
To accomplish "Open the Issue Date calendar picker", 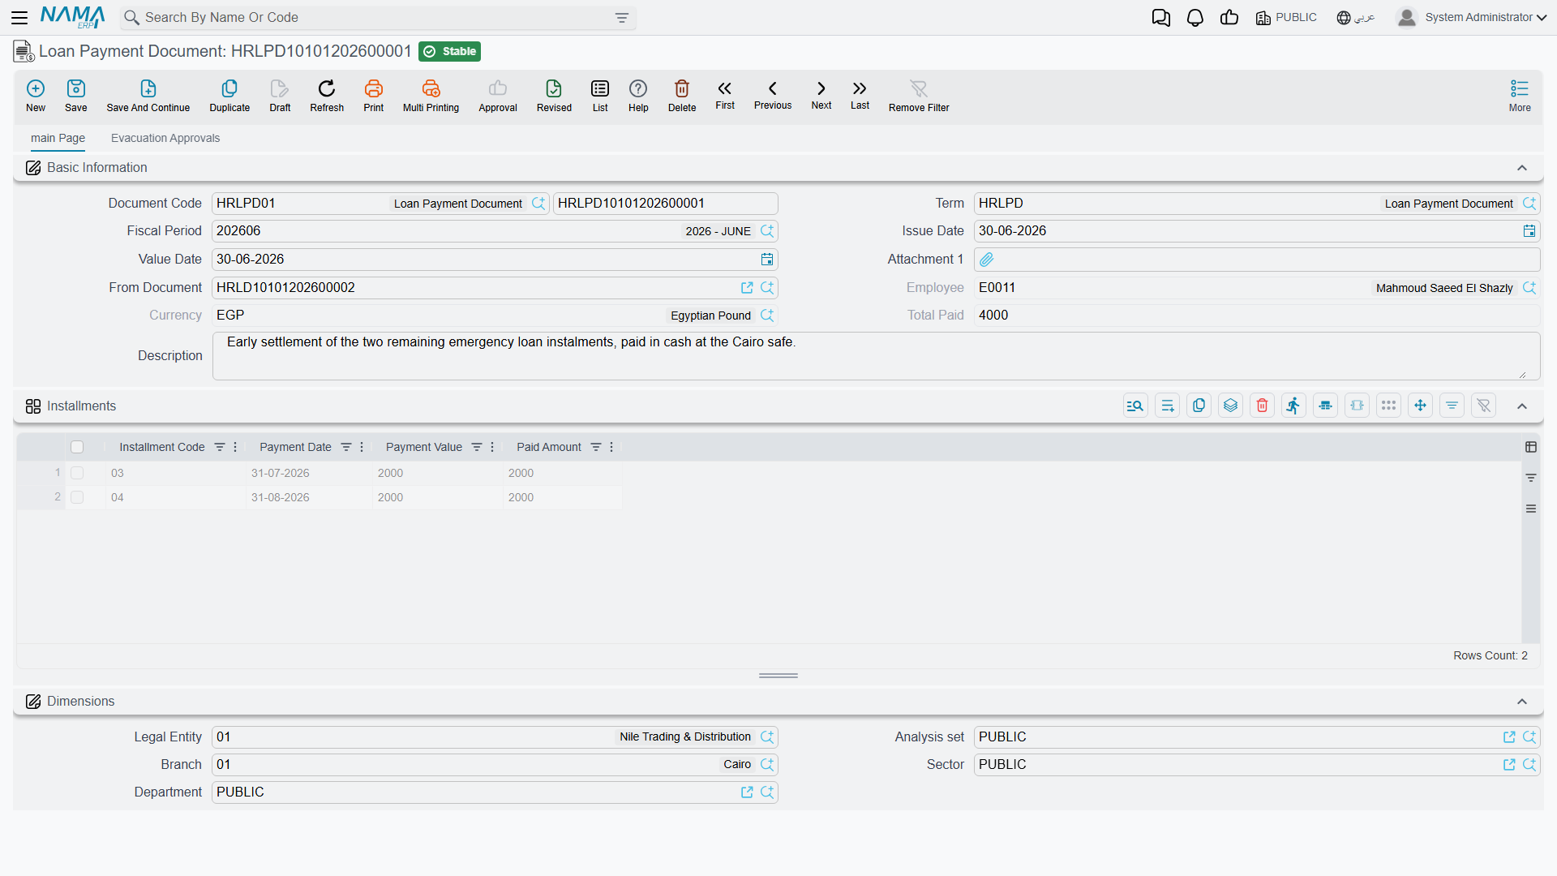I will coord(1529,231).
